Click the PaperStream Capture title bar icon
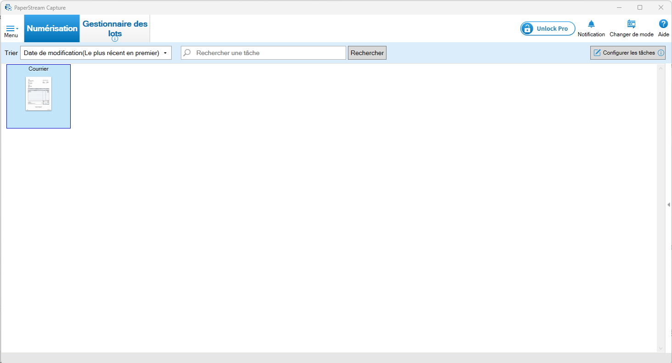The width and height of the screenshot is (672, 363). coord(8,7)
